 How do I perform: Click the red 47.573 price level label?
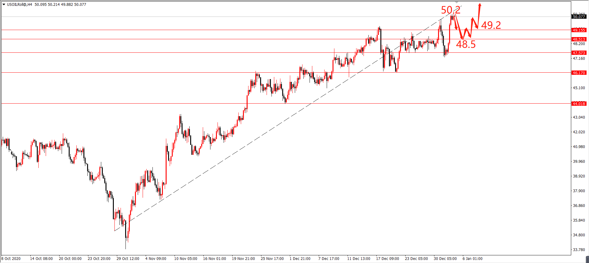(x=579, y=53)
